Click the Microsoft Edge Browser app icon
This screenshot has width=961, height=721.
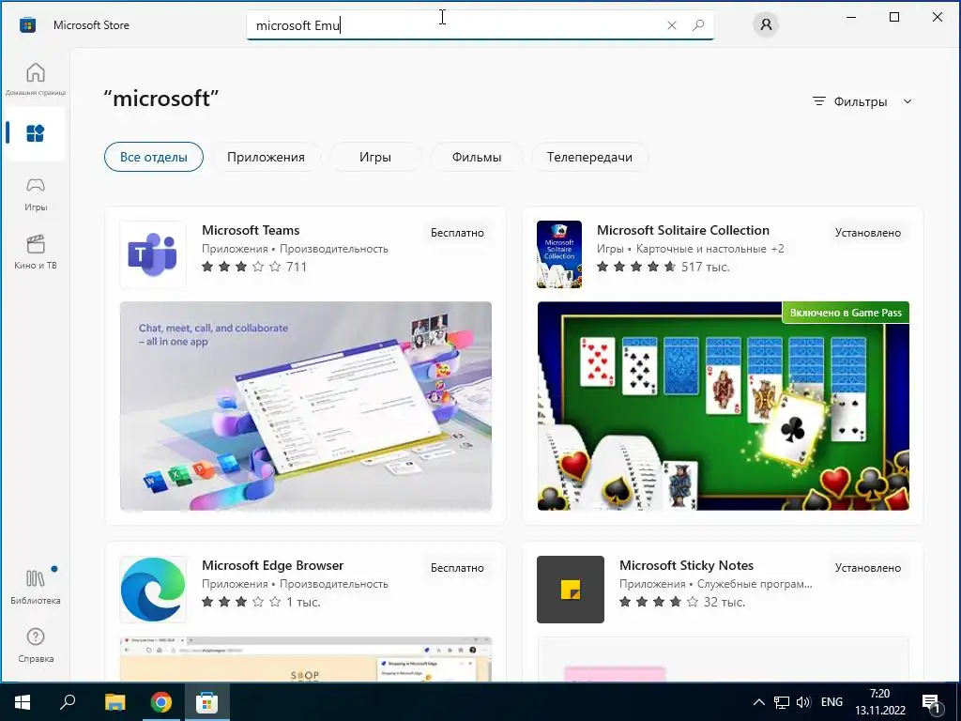click(x=153, y=590)
